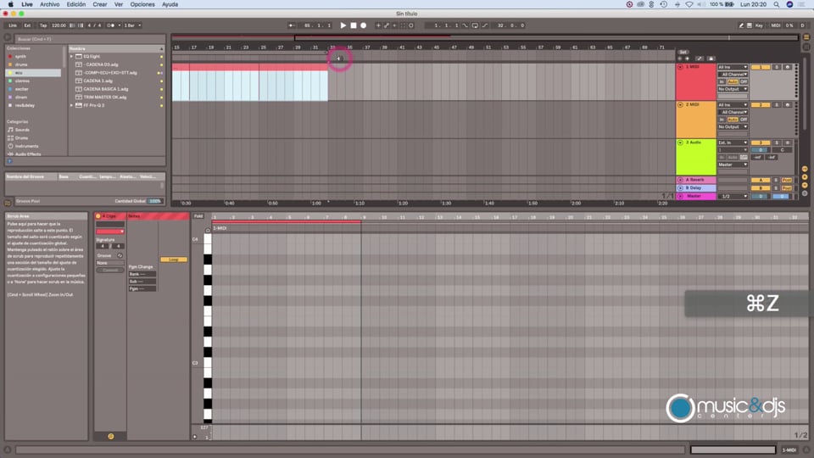Open the Archivo menu

[50, 4]
